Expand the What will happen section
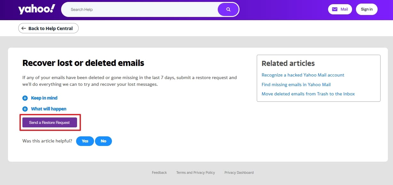 pyautogui.click(x=48, y=109)
